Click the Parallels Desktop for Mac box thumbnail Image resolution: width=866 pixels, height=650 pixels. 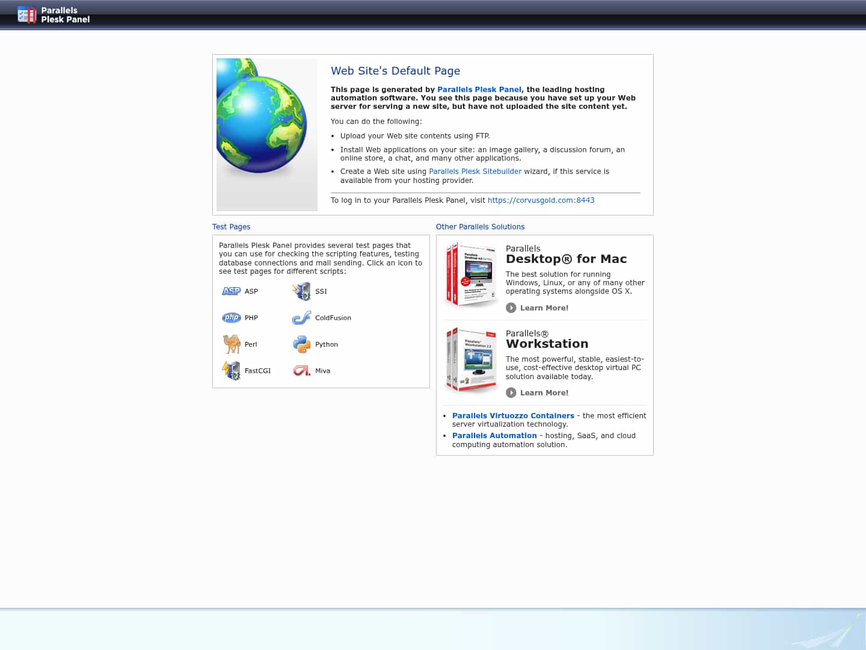pyautogui.click(x=471, y=275)
